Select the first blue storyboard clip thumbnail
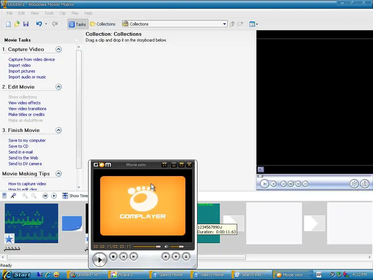This screenshot has width=373, height=280. (31, 223)
